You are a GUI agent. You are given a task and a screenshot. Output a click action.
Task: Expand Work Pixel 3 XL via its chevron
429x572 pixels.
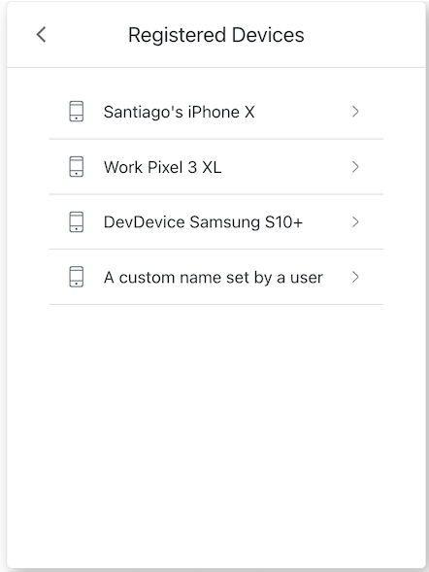(355, 167)
